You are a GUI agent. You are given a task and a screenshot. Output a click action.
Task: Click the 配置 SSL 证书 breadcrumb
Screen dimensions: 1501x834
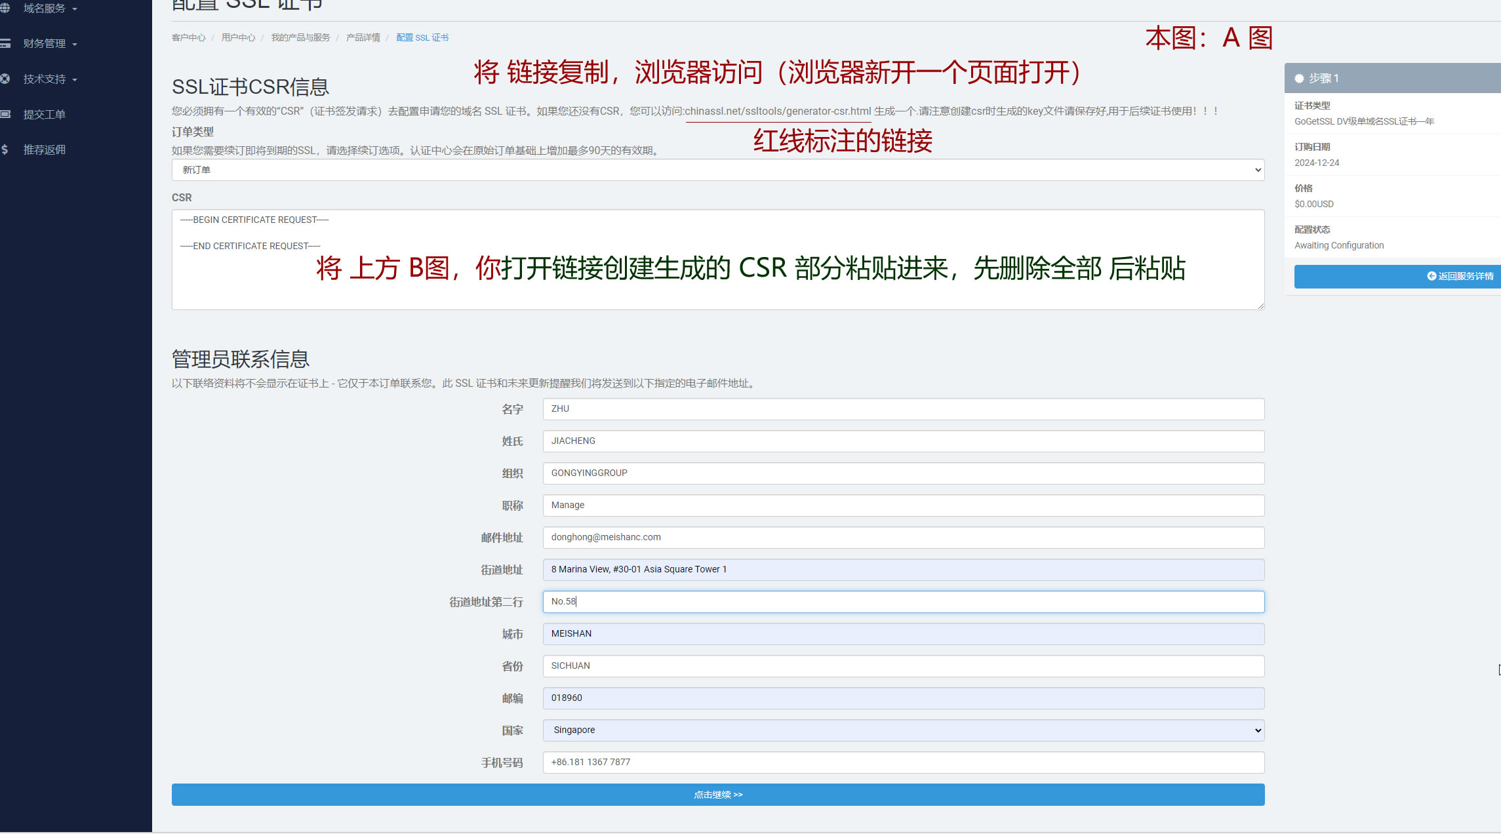point(422,37)
